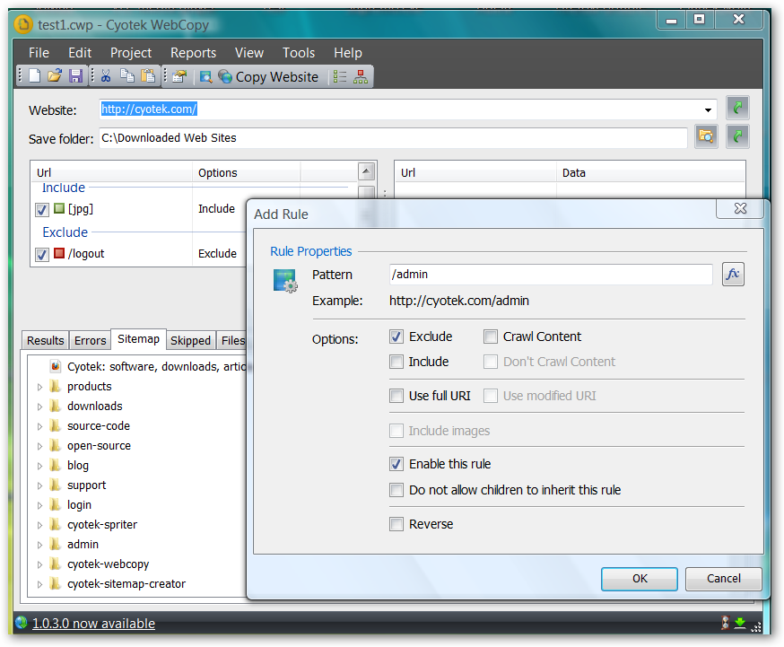Enable the Crawl Content checkbox
The image size is (784, 647).
(491, 337)
